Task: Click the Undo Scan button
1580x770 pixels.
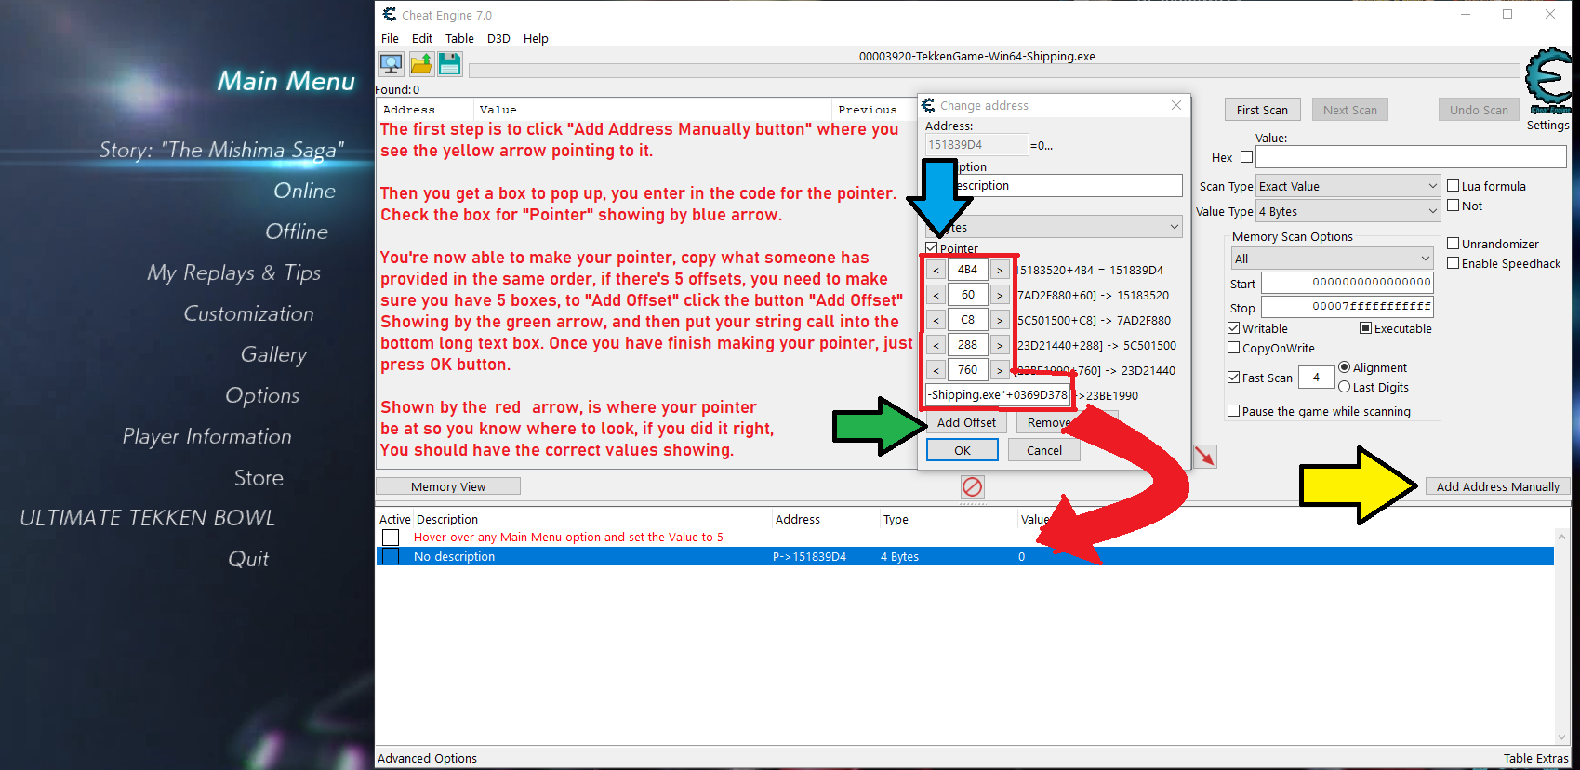Action: [1479, 110]
